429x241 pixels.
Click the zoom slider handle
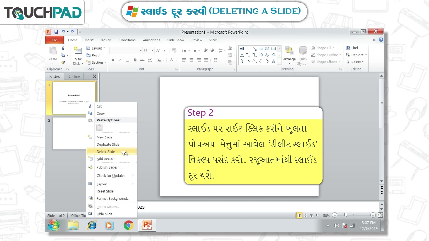345,215
